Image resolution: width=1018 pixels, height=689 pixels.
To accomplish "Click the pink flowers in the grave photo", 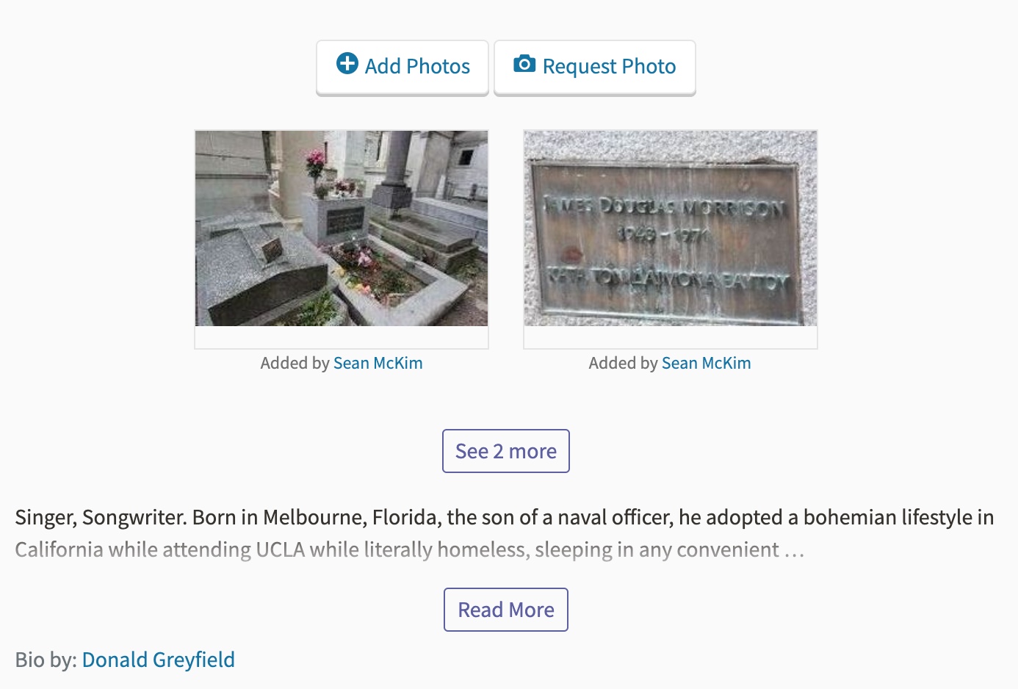I will pos(315,160).
